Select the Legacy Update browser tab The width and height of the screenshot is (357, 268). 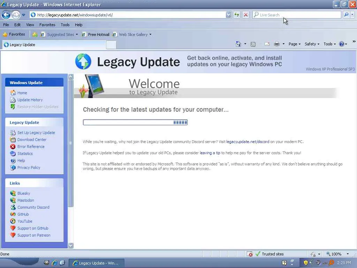click(x=54, y=45)
